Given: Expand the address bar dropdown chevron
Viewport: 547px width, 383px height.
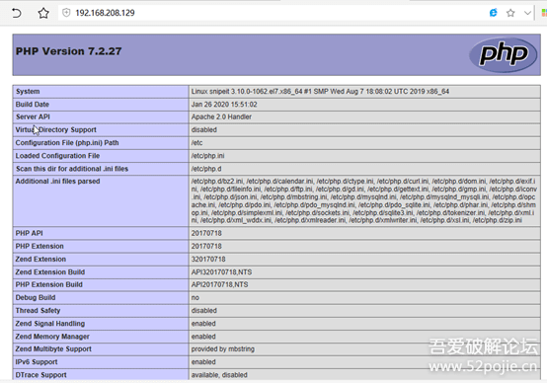Looking at the screenshot, I should pyautogui.click(x=527, y=13).
